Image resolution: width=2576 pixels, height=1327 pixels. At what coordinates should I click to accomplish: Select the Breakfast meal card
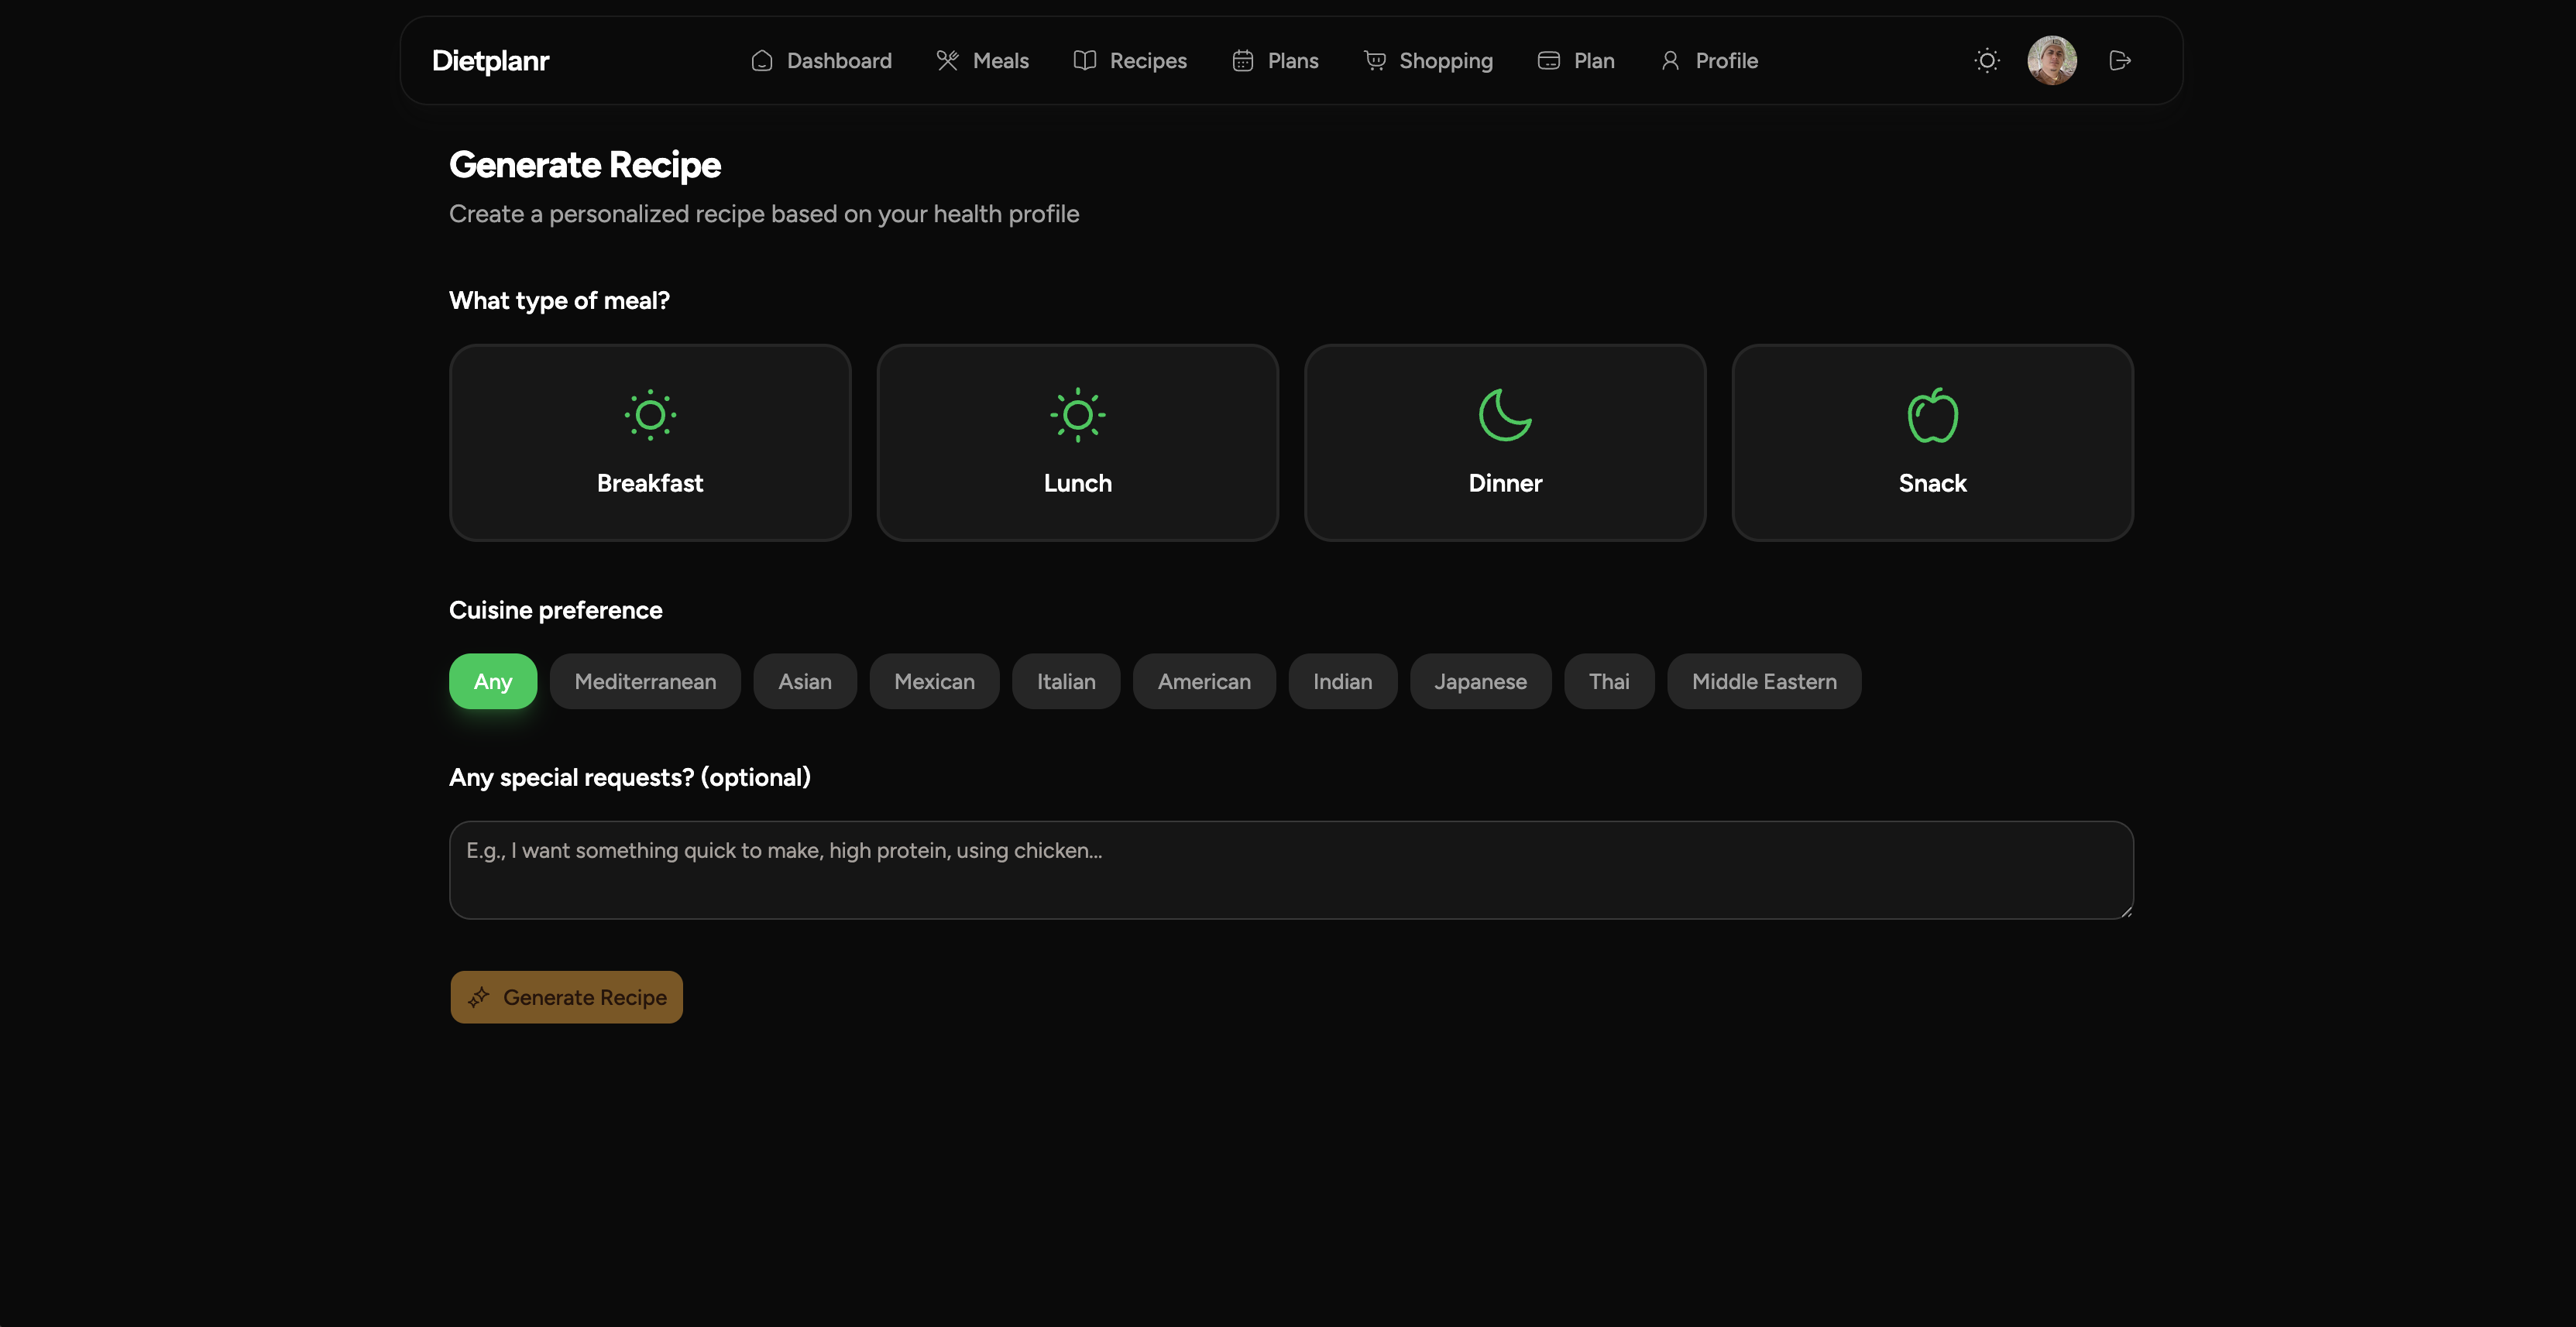click(x=649, y=442)
